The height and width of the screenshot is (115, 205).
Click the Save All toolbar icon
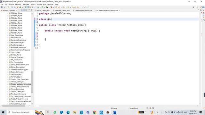coord(15,7)
